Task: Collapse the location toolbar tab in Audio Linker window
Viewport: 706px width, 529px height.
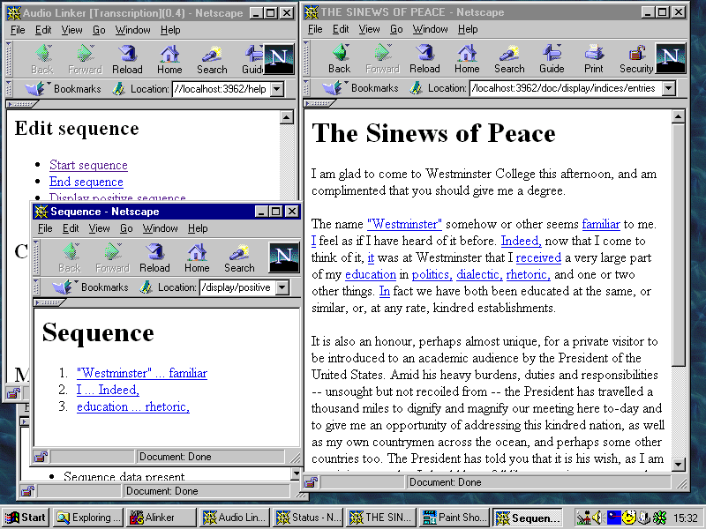Action: [23, 104]
